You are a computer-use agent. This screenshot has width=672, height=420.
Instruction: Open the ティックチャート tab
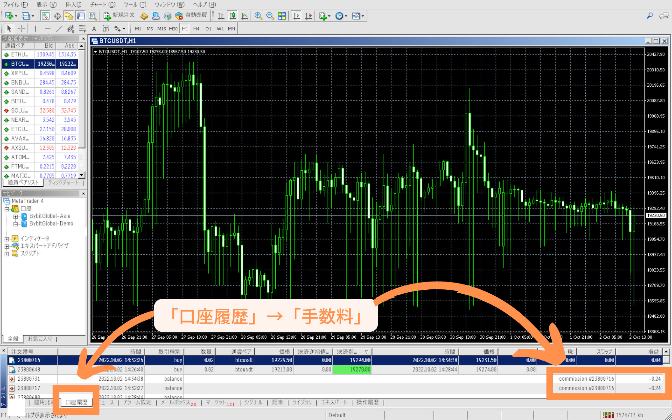click(x=63, y=182)
